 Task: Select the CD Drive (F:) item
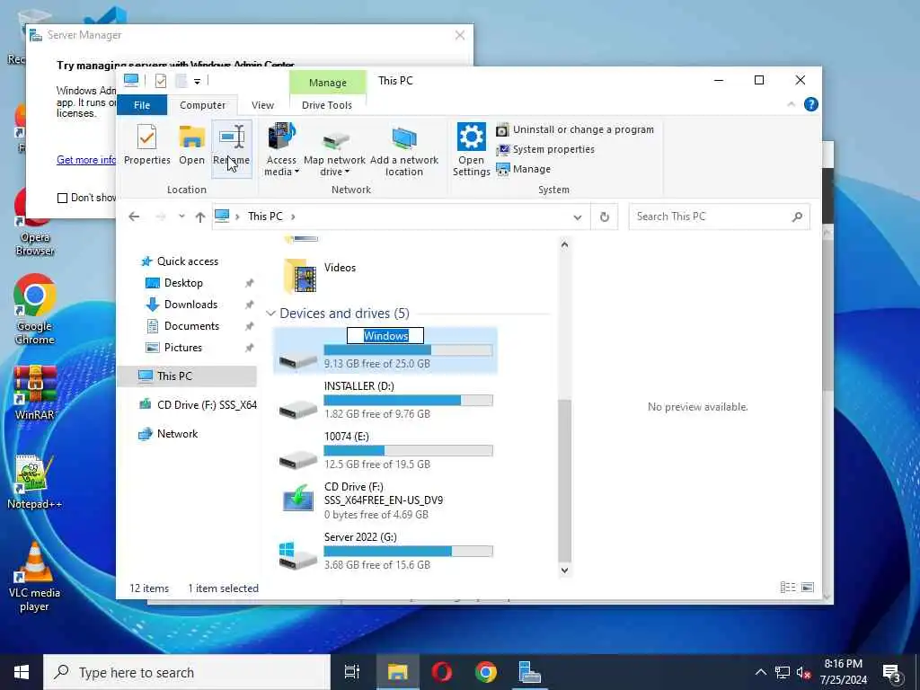[x=385, y=501]
